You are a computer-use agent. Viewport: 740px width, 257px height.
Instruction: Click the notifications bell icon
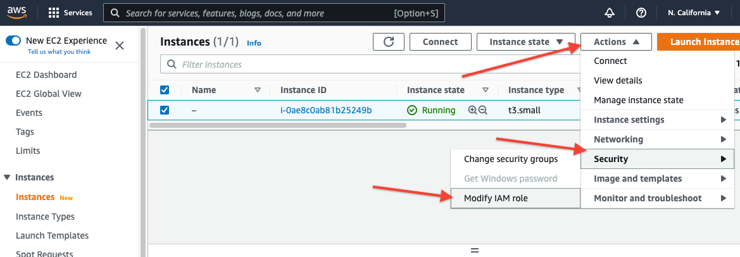click(609, 13)
